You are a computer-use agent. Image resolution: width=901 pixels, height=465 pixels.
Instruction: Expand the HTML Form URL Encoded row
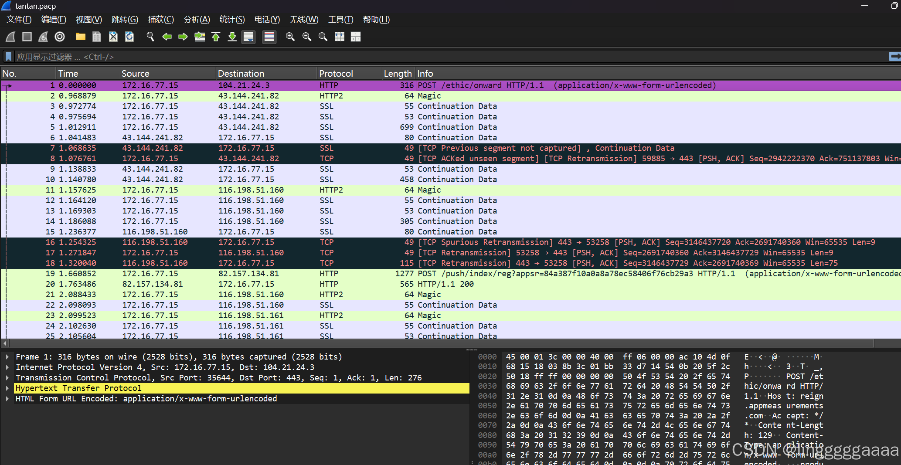point(7,399)
